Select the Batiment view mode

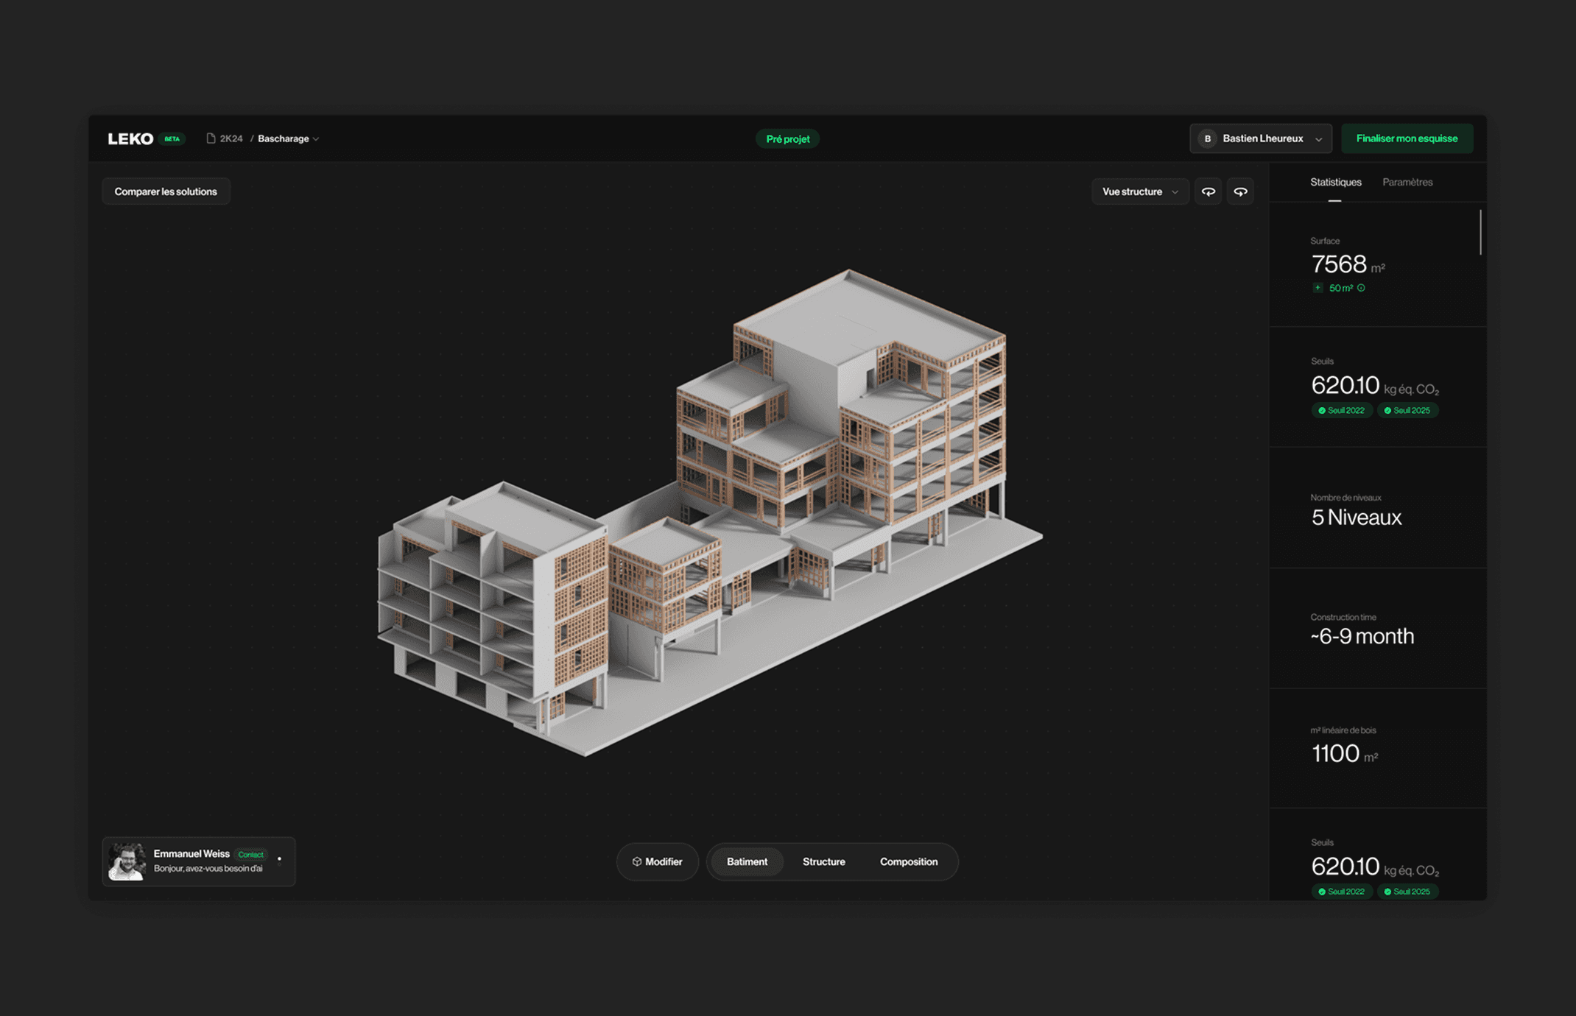click(747, 861)
